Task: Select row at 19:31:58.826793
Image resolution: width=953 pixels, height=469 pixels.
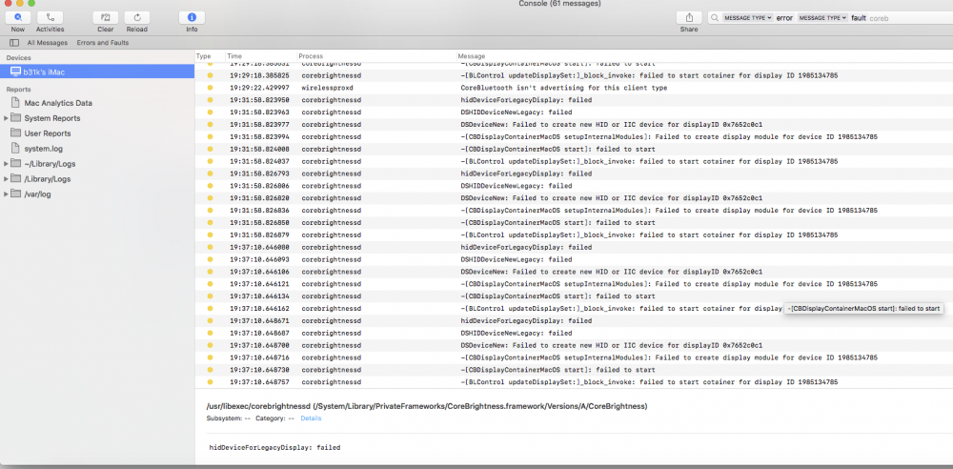Action: click(574, 173)
